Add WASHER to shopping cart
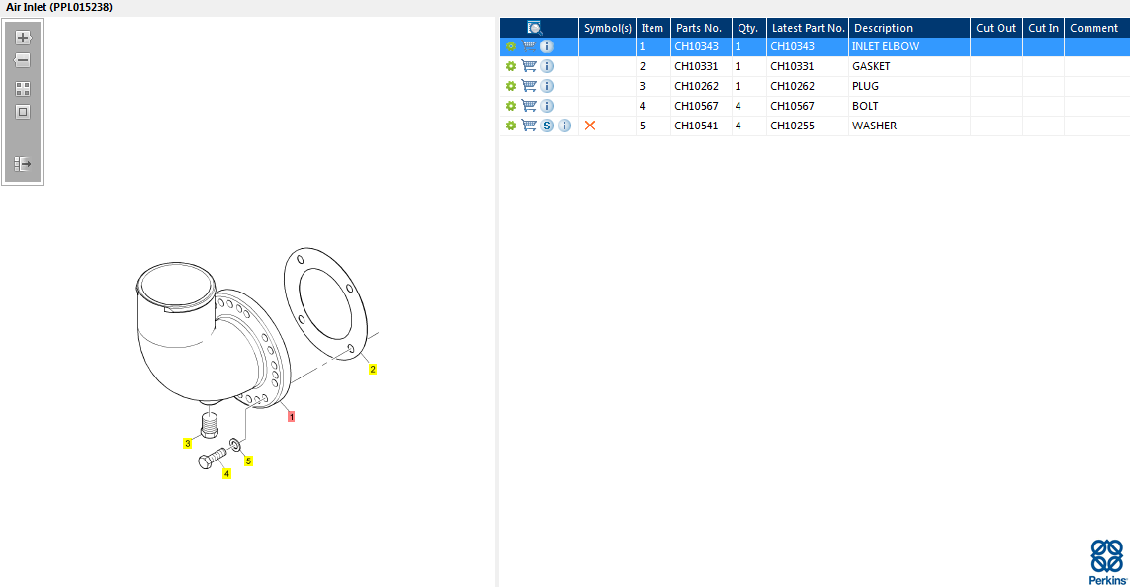Image resolution: width=1130 pixels, height=587 pixels. (x=529, y=126)
